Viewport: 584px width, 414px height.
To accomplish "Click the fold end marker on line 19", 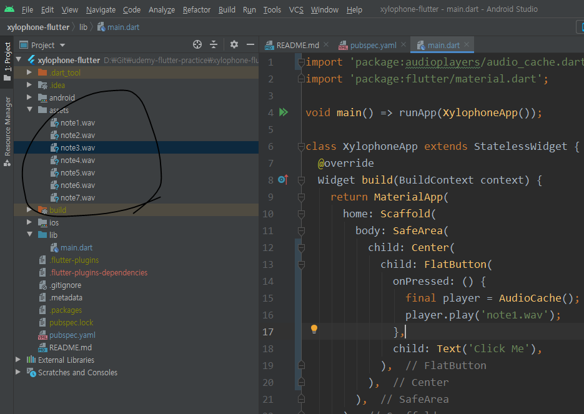I will click(x=301, y=365).
